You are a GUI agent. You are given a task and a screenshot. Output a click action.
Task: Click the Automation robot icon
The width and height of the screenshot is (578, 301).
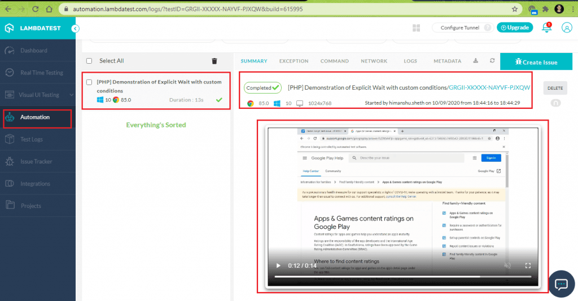(10, 117)
